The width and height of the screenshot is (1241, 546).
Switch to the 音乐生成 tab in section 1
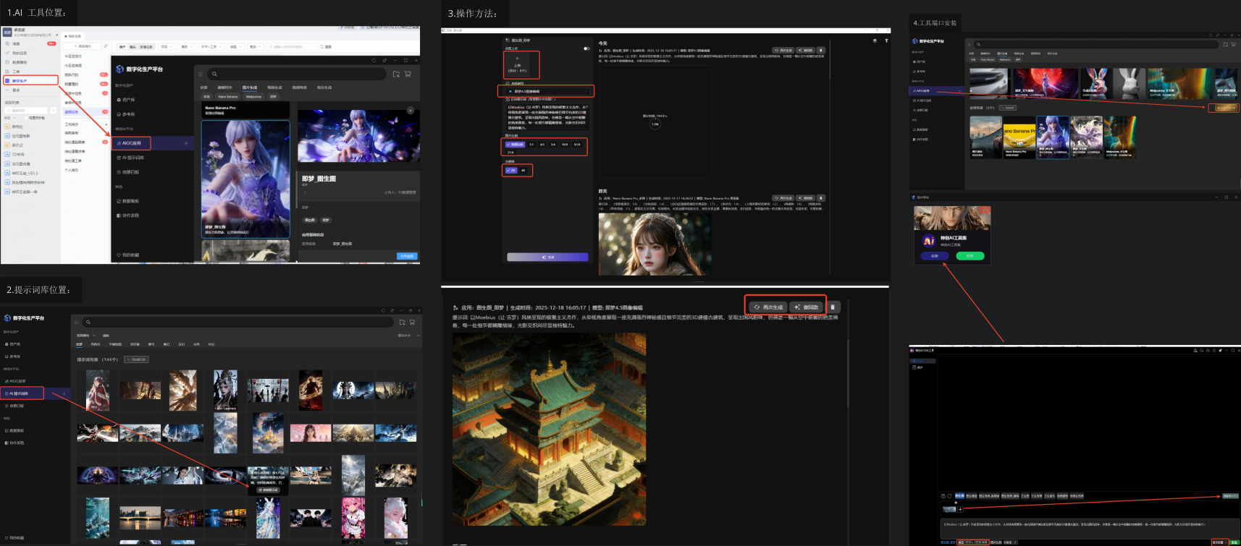324,88
